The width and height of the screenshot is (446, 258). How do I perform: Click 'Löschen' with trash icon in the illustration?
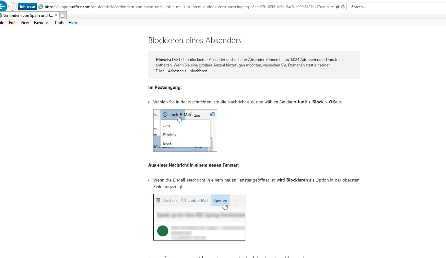[167, 200]
